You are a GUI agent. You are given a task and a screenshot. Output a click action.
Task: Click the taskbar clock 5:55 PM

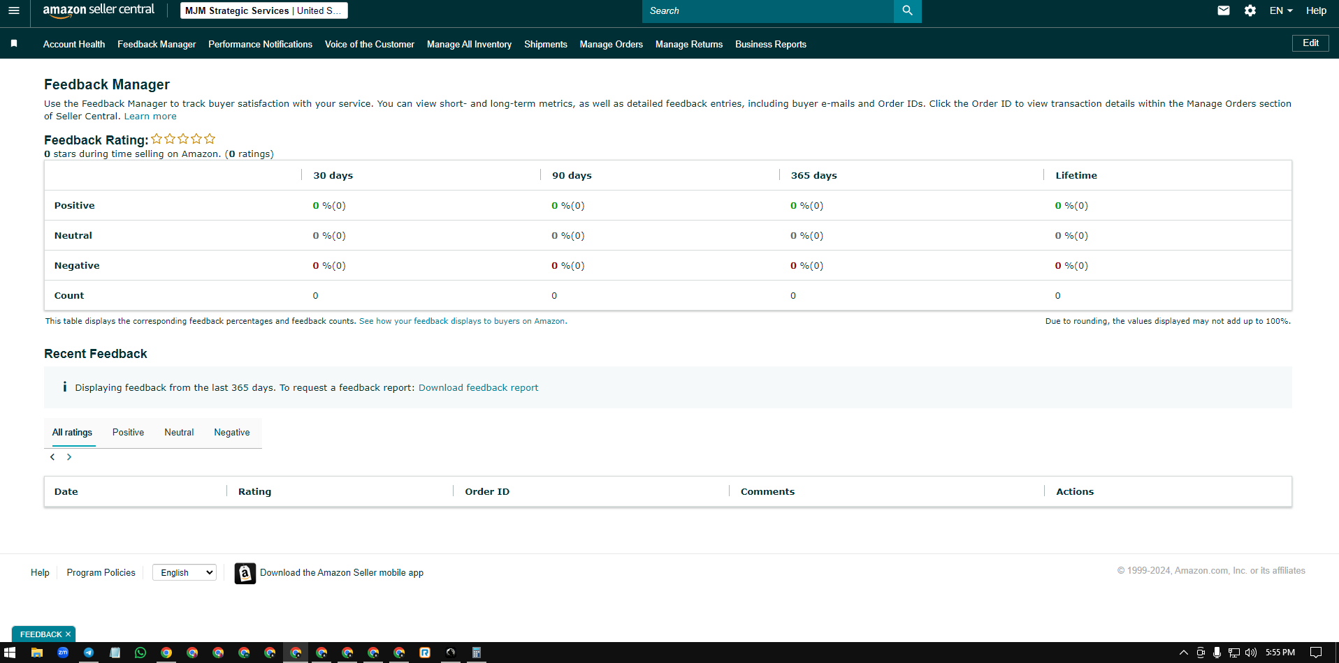(x=1280, y=653)
